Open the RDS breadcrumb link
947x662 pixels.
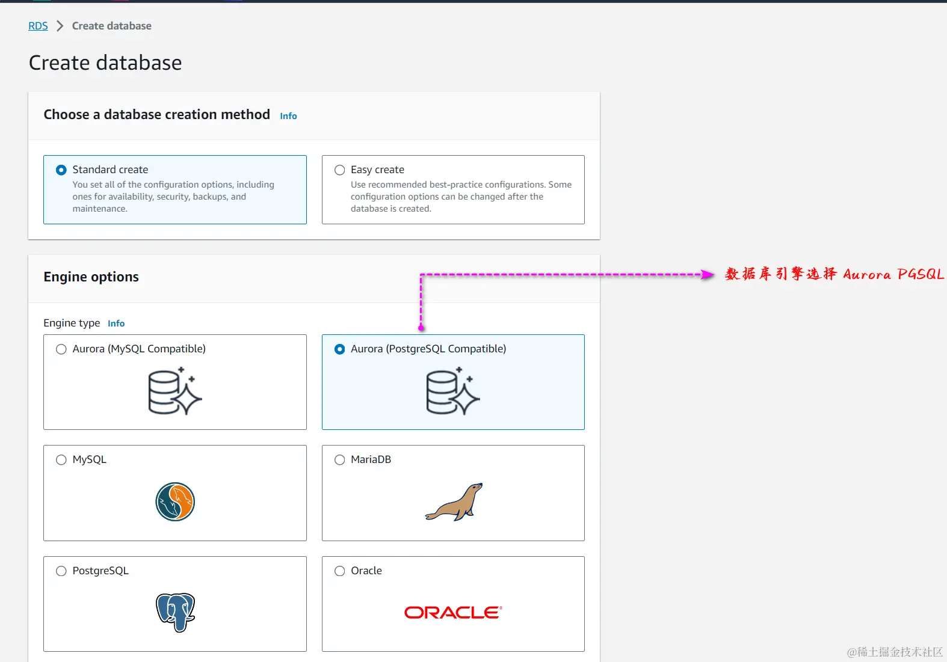38,26
